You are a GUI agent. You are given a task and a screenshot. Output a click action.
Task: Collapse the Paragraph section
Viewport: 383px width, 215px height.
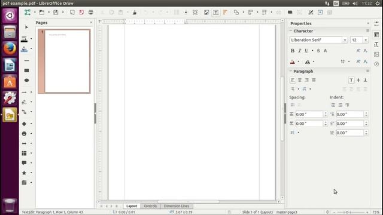pyautogui.click(x=291, y=71)
